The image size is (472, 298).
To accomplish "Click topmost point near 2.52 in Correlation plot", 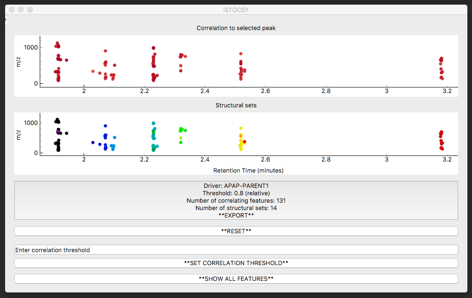I will (x=241, y=54).
